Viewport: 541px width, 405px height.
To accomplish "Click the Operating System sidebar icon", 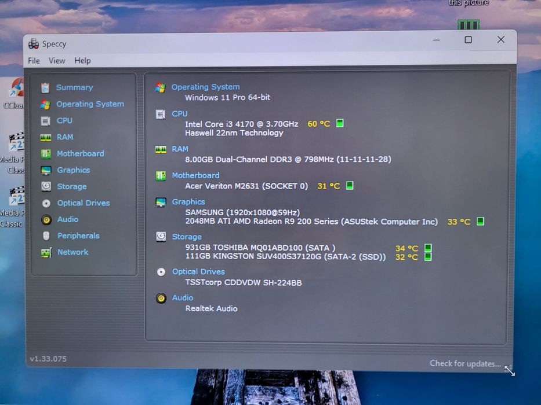I will click(45, 104).
